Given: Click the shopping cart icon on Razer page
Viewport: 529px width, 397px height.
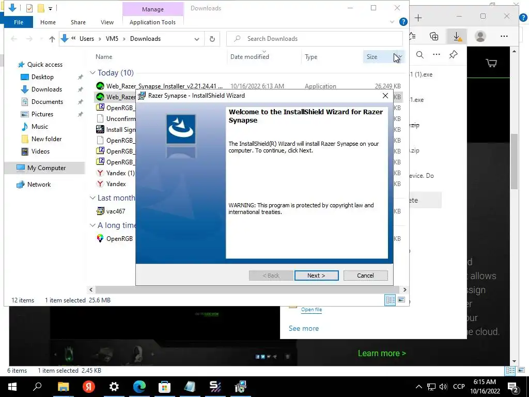Looking at the screenshot, I should (x=491, y=63).
